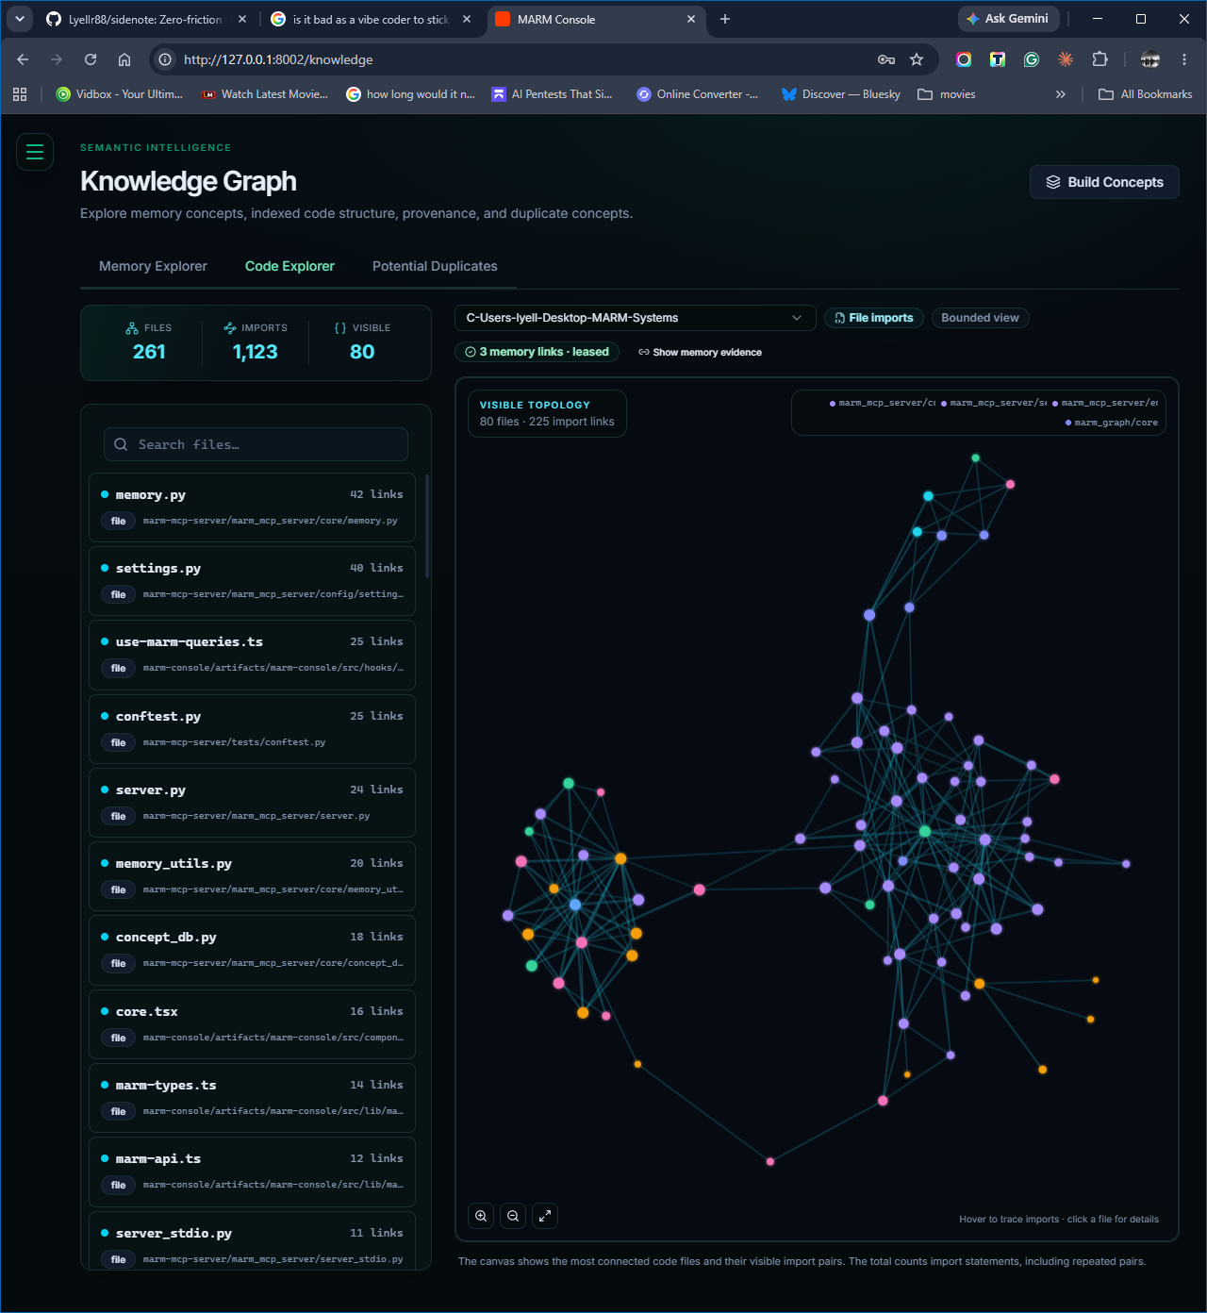The height and width of the screenshot is (1313, 1207).
Task: Select settings.py in the file list
Action: 252,581
